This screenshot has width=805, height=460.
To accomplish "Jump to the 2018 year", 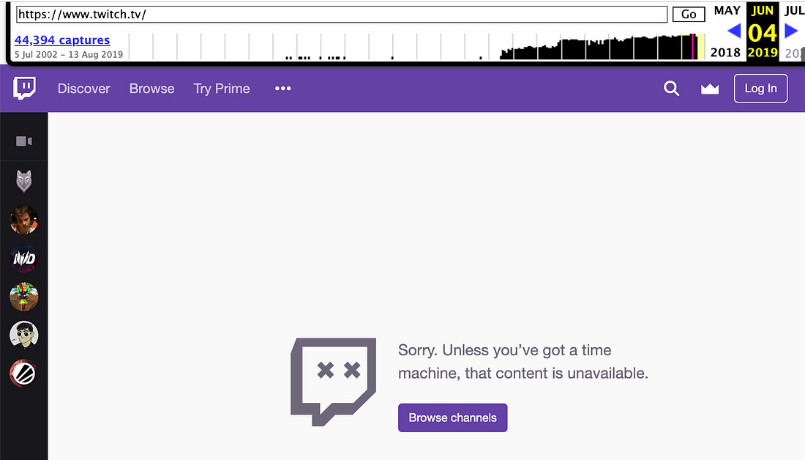I will tap(725, 53).
